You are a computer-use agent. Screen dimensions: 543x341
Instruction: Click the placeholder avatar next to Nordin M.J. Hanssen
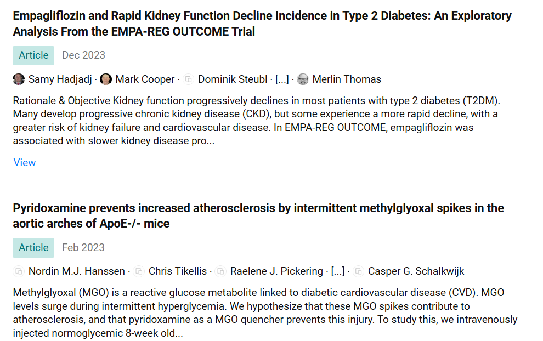coord(19,271)
